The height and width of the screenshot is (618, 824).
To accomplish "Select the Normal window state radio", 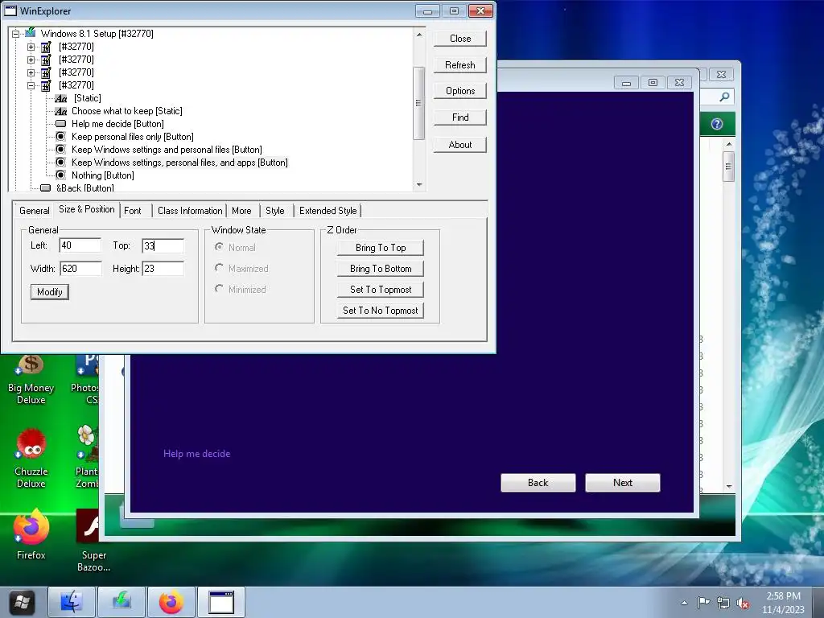I will (235, 248).
